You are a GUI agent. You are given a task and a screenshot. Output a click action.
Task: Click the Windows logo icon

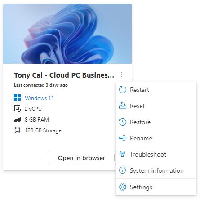point(17,98)
